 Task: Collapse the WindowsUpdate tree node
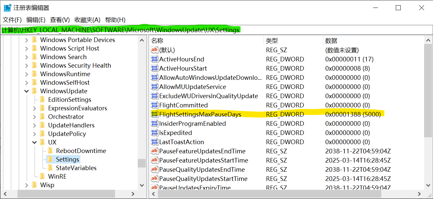point(27,91)
